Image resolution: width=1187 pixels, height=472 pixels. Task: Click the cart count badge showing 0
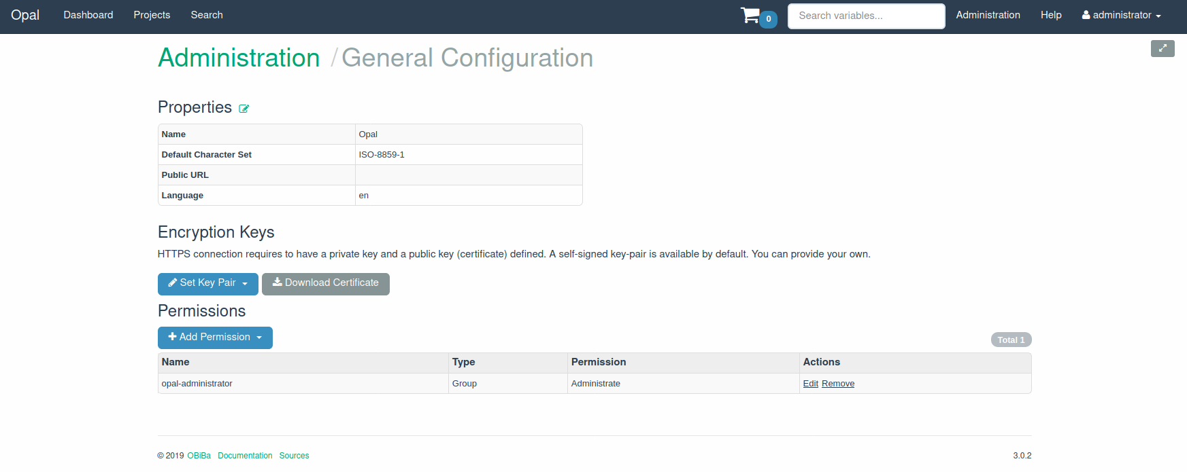coord(769,19)
